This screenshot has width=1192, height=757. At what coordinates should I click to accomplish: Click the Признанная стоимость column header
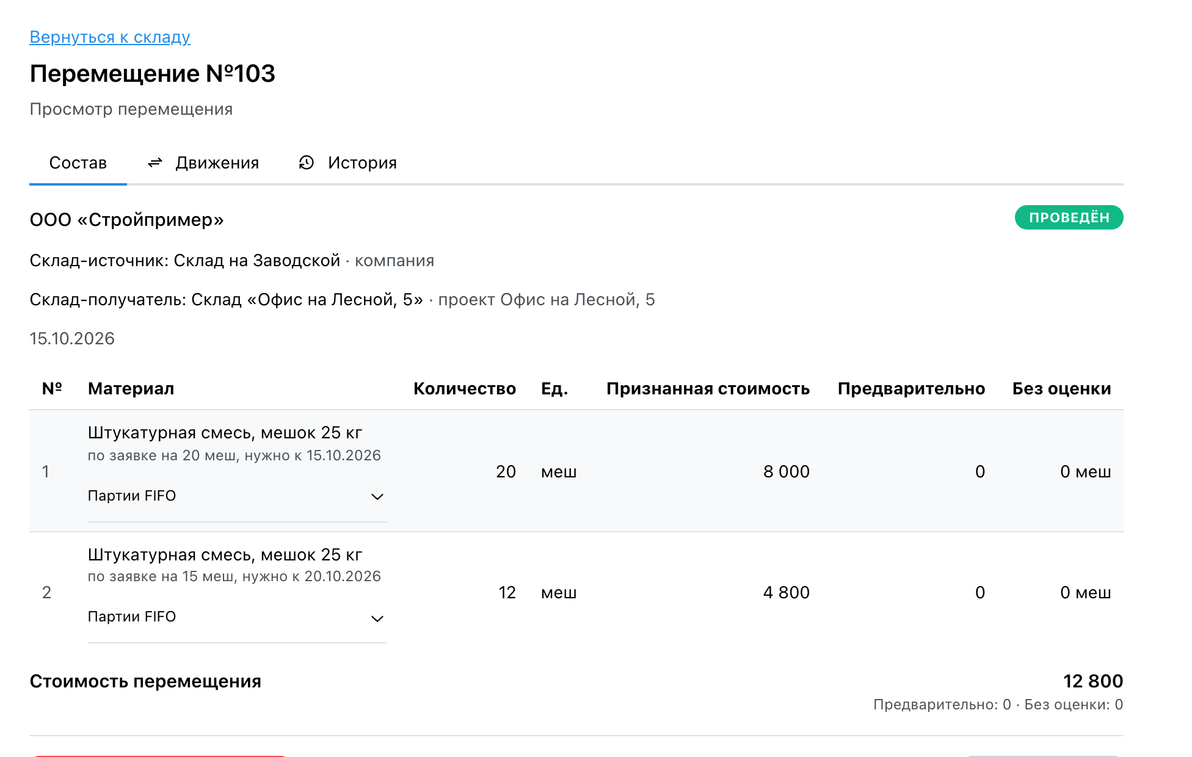pos(708,389)
